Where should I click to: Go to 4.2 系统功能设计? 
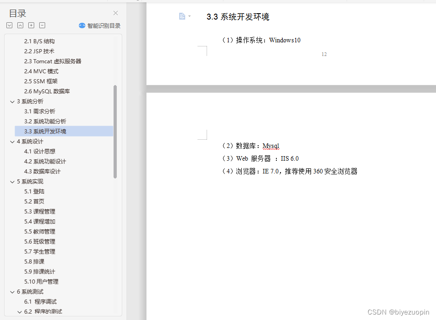(x=45, y=162)
